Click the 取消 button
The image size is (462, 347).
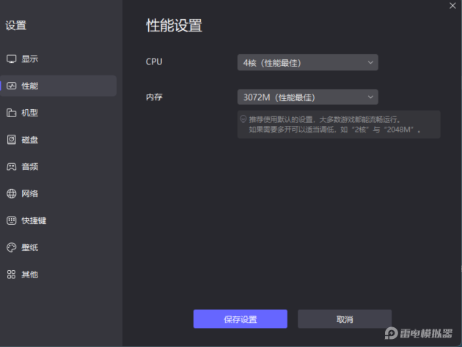[345, 318]
